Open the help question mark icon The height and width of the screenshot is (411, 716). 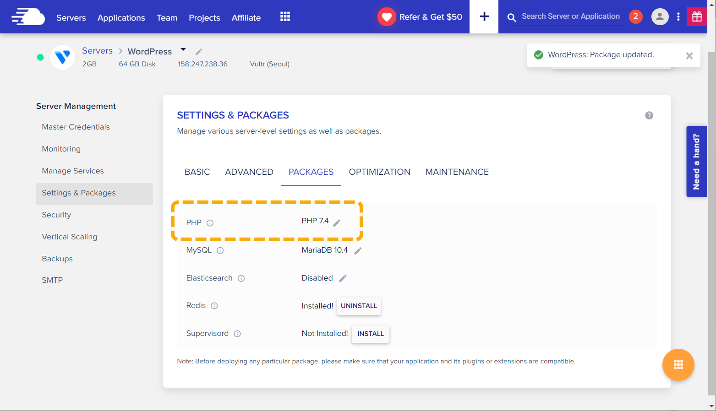pos(649,115)
